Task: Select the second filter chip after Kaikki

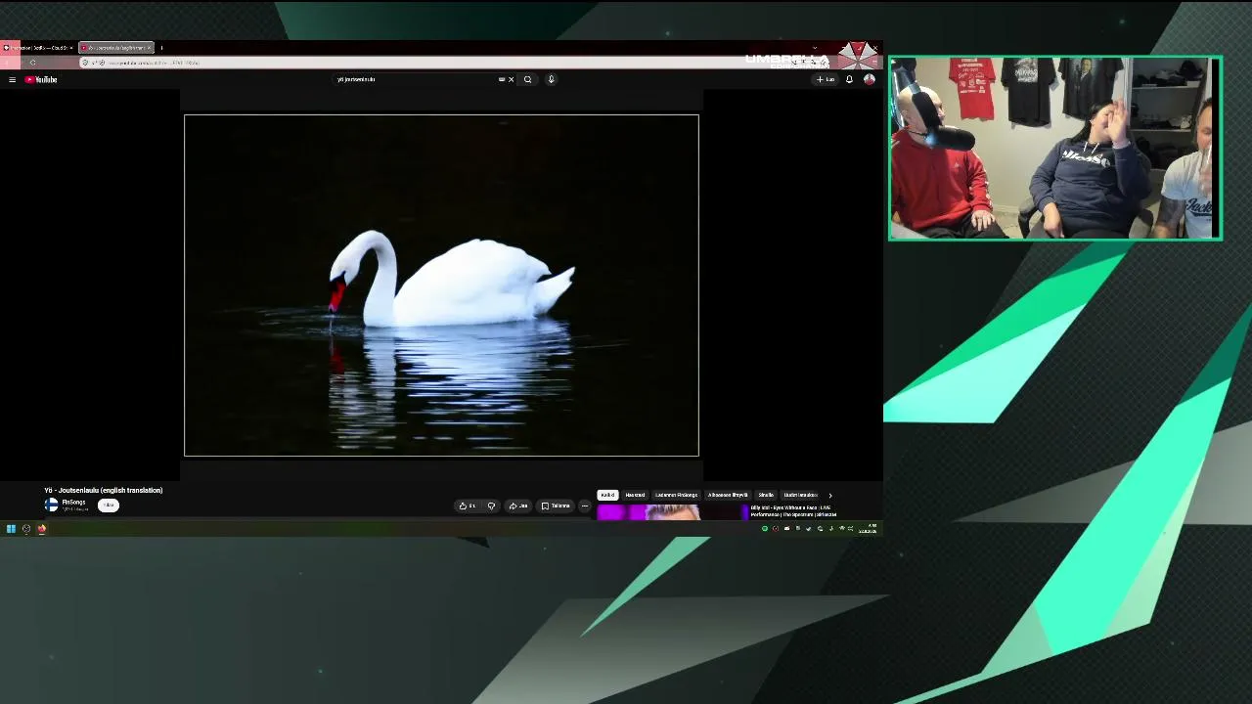Action: (x=635, y=496)
